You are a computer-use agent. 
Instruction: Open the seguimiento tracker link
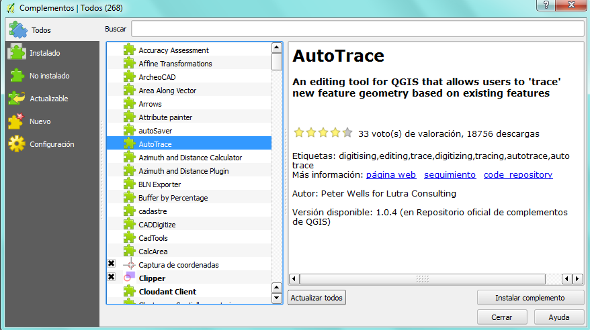(450, 175)
